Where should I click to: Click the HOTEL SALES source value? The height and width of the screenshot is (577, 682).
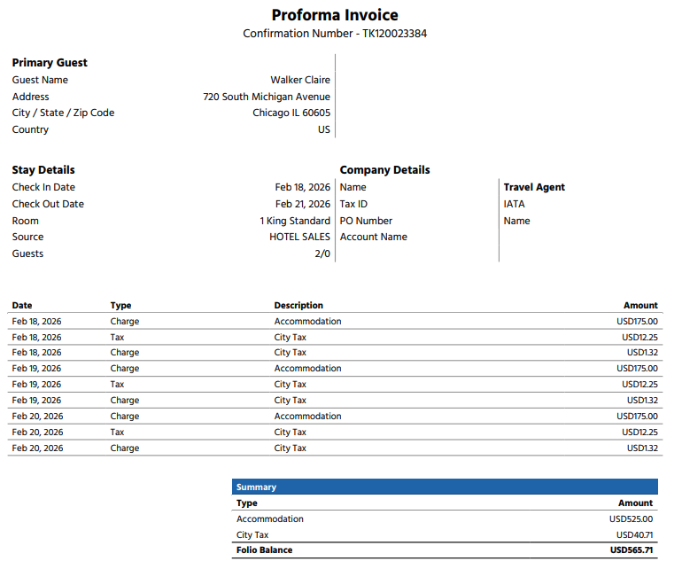(x=299, y=237)
